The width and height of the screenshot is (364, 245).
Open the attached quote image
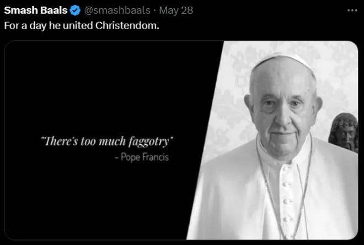(181, 140)
